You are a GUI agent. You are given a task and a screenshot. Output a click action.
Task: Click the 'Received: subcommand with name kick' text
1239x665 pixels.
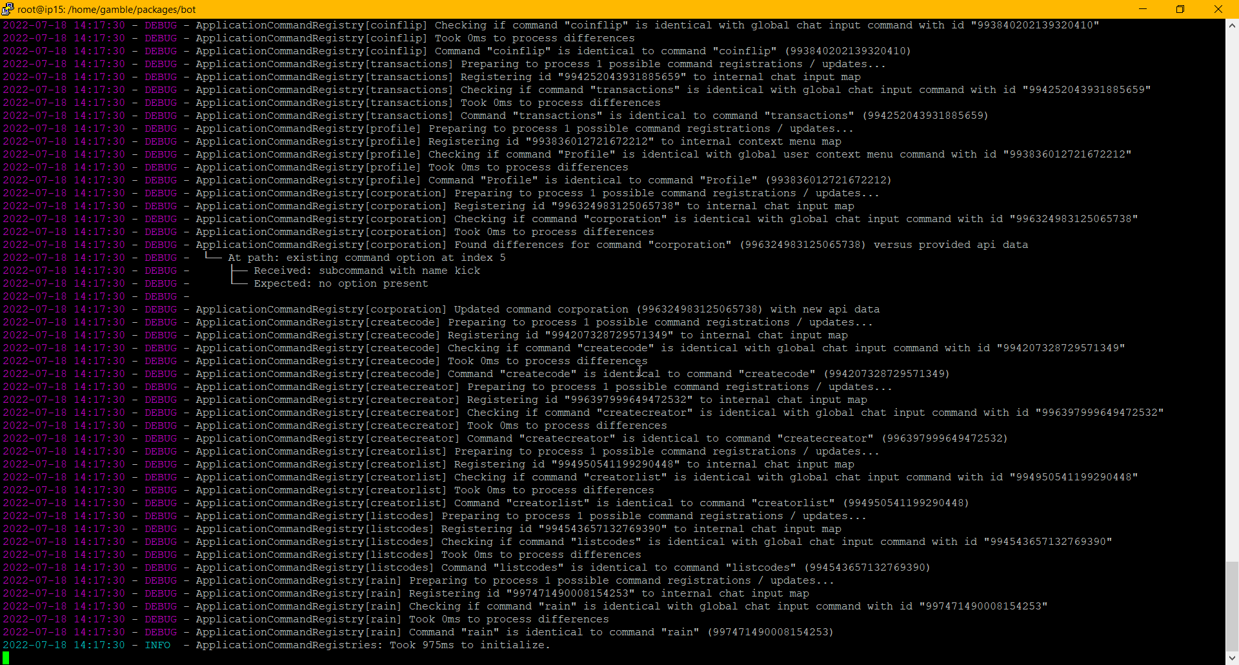click(365, 270)
